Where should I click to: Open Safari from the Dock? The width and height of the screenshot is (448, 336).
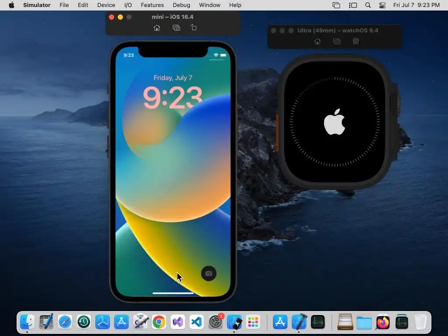point(65,322)
